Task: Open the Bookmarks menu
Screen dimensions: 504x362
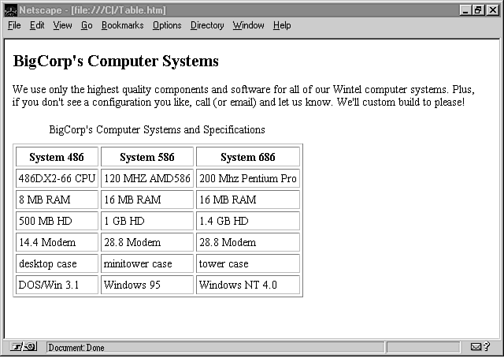Action: pos(122,25)
